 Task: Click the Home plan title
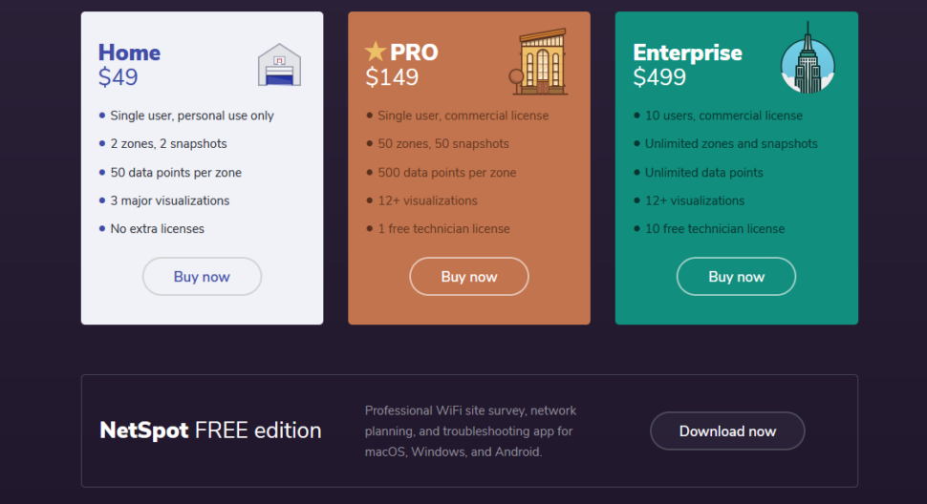[x=129, y=52]
